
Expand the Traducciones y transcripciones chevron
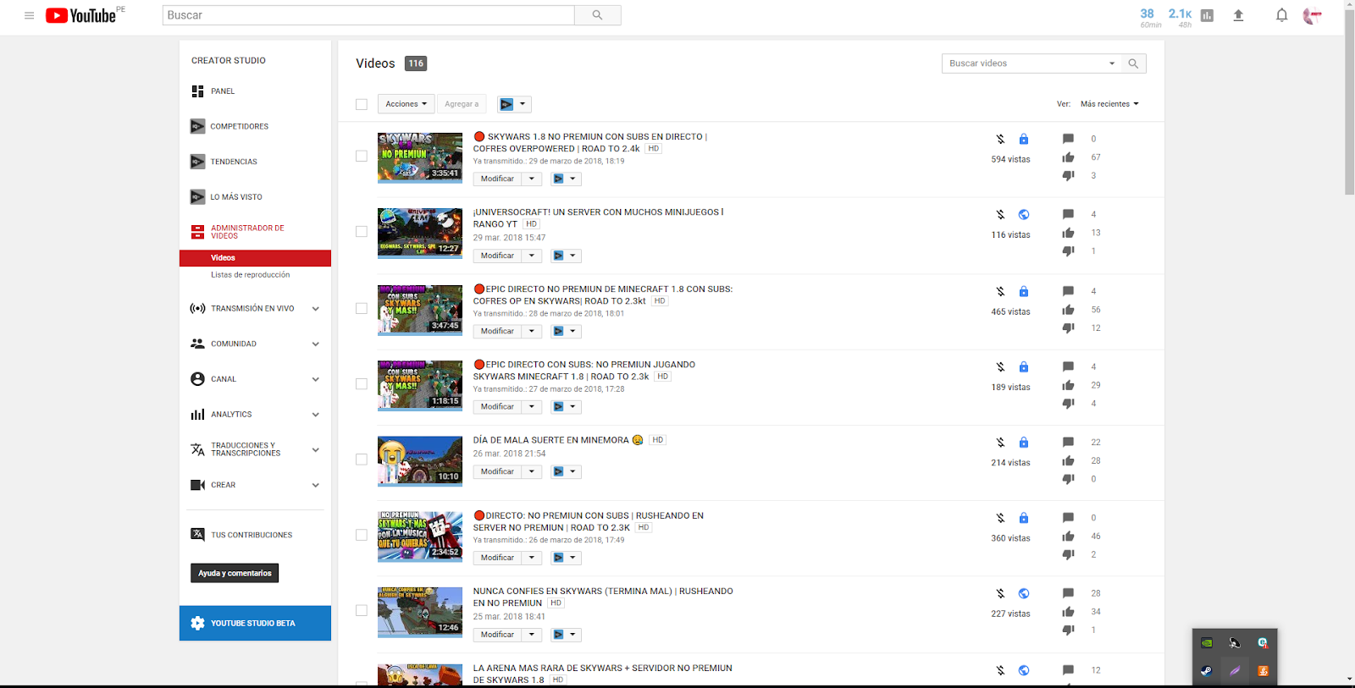tap(315, 450)
